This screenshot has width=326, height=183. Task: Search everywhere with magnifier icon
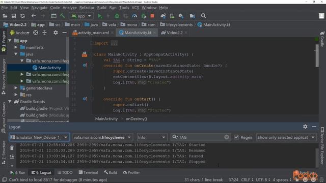point(203,16)
